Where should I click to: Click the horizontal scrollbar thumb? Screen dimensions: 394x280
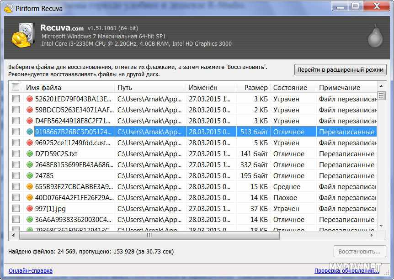coord(149,235)
